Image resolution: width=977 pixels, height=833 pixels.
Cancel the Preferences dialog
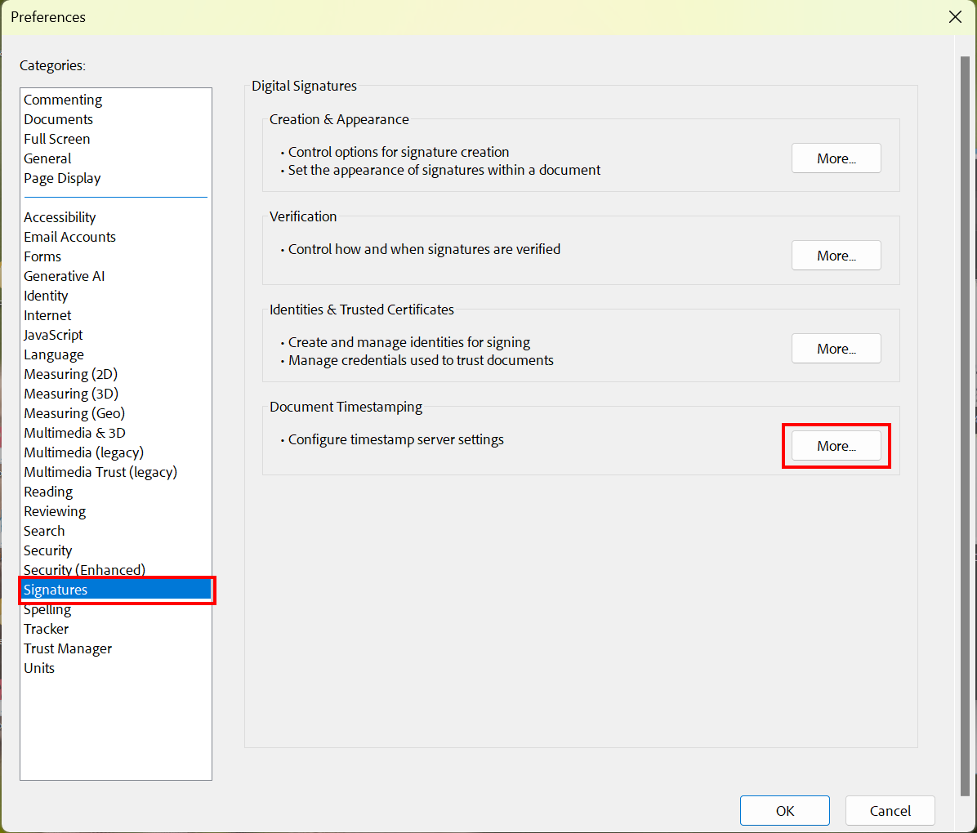[890, 810]
